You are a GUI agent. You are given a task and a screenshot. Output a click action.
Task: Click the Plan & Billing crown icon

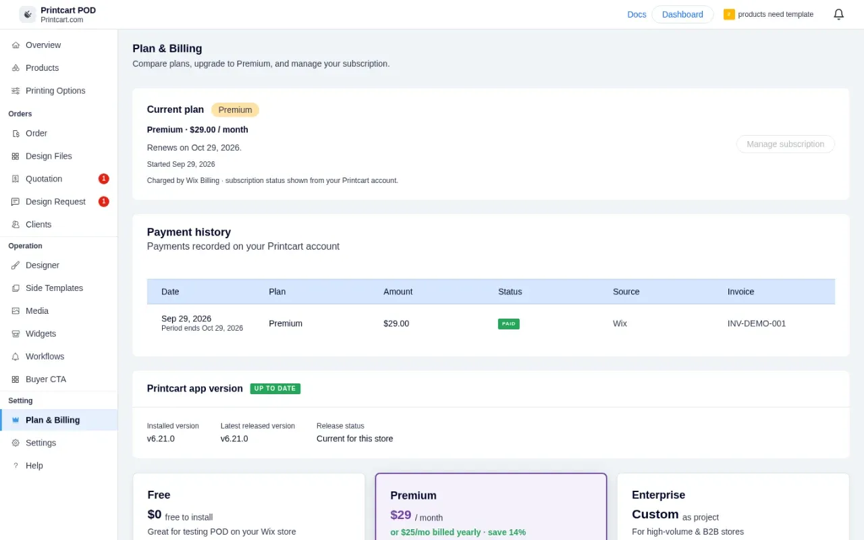16,420
